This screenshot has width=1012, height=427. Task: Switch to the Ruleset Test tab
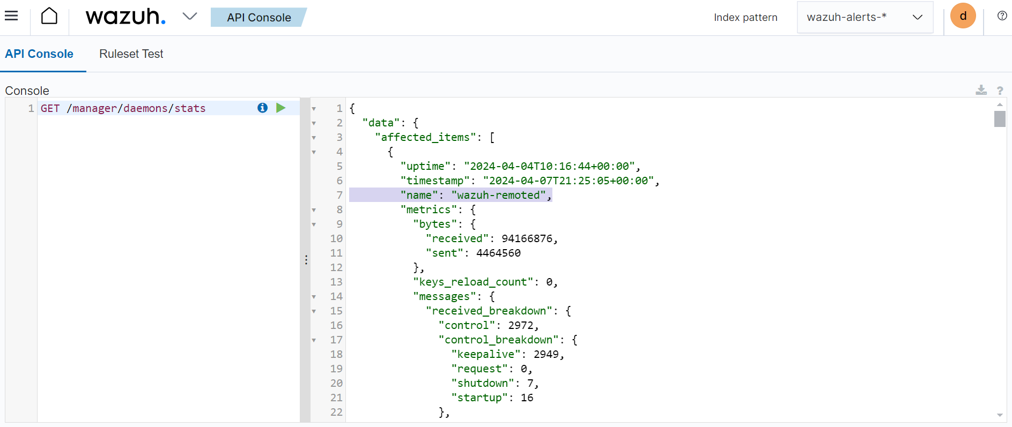tap(131, 54)
